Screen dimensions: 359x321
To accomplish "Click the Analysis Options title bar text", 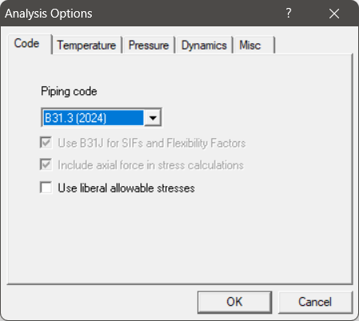I will point(49,14).
